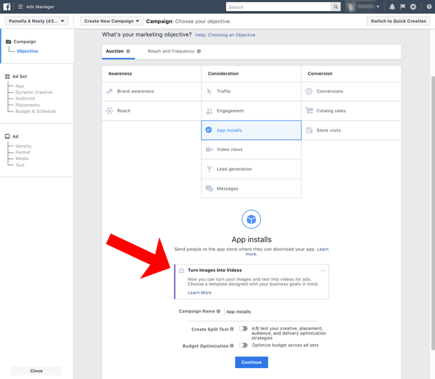Image resolution: width=435 pixels, height=379 pixels.
Task: Click the Traffic cursor icon
Action: pos(210,91)
